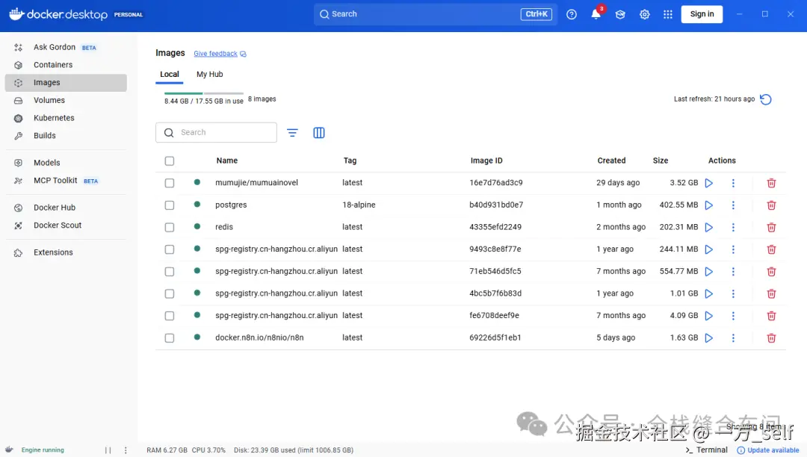Open the column visibility settings icon
The width and height of the screenshot is (807, 457).
(319, 133)
